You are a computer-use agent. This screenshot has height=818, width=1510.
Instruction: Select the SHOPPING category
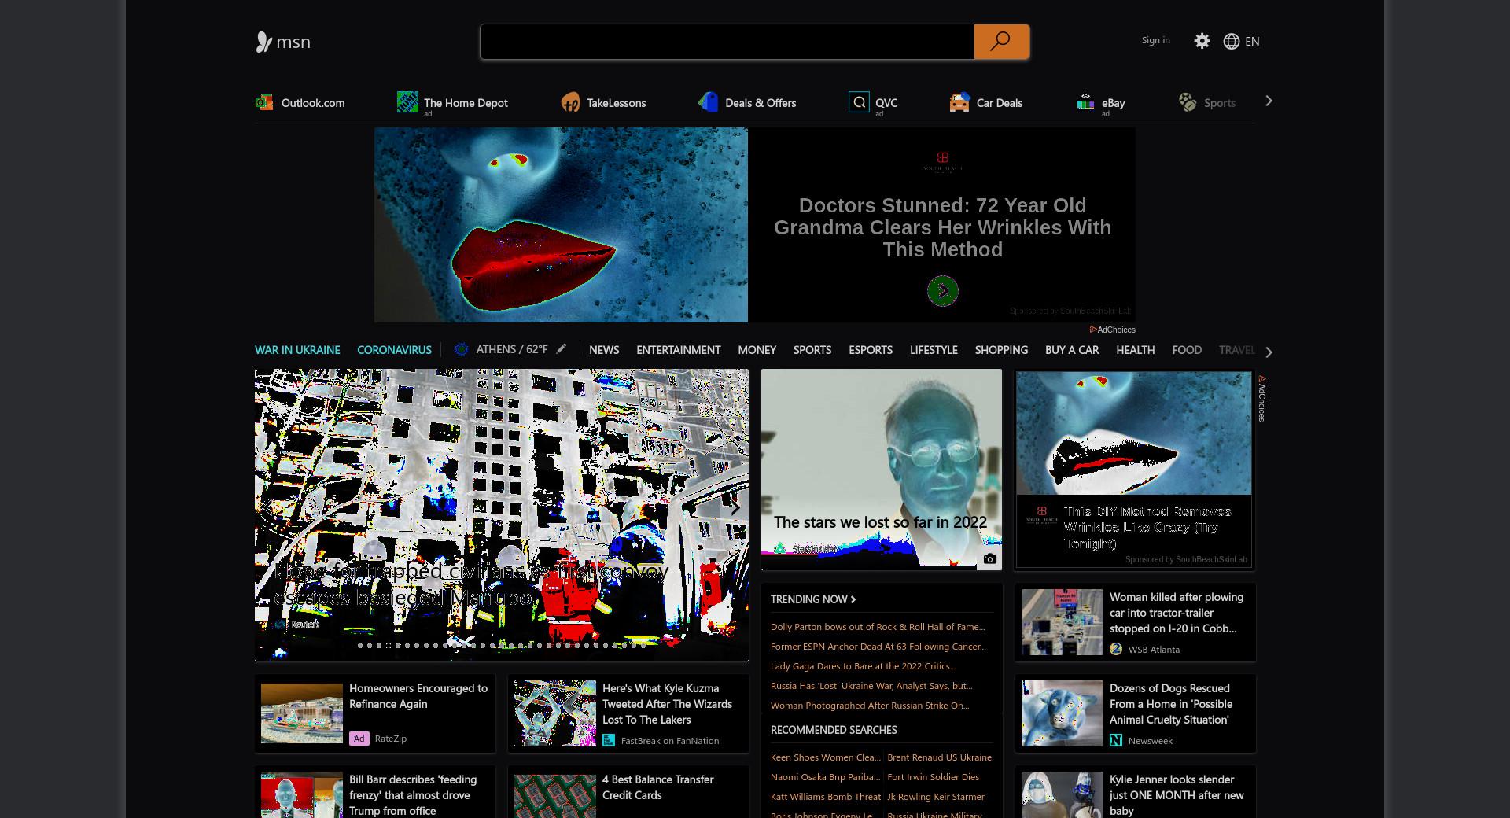pyautogui.click(x=1001, y=350)
